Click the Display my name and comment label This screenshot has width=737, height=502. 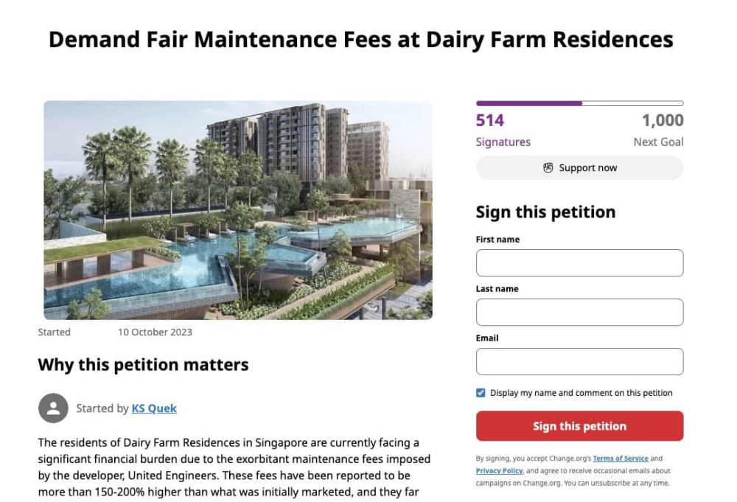point(581,393)
